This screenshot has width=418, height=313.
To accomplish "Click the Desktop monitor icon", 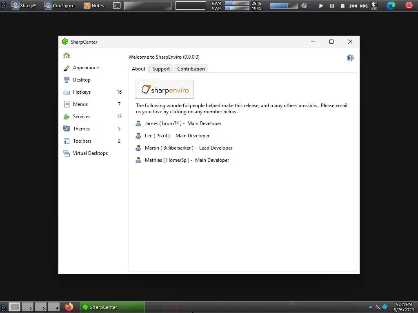I will [67, 80].
